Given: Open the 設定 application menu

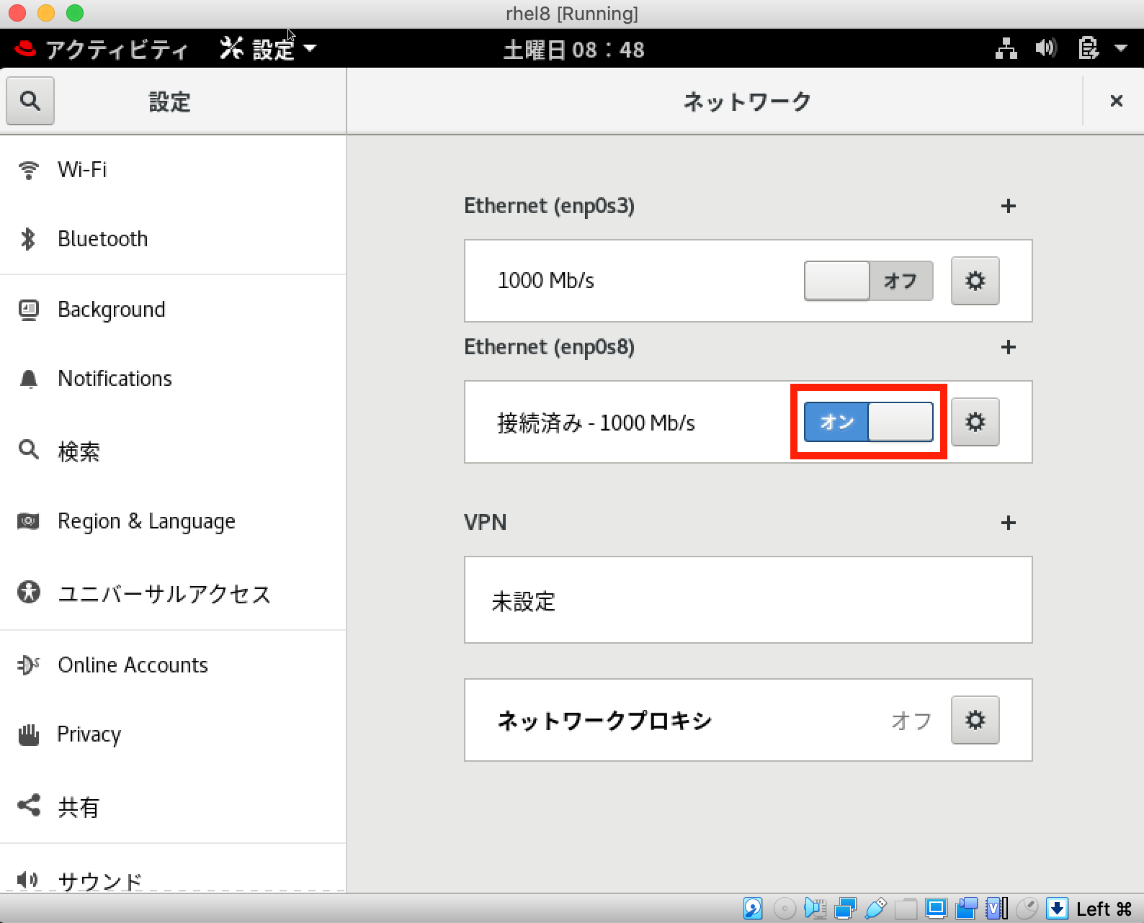Looking at the screenshot, I should pyautogui.click(x=268, y=49).
